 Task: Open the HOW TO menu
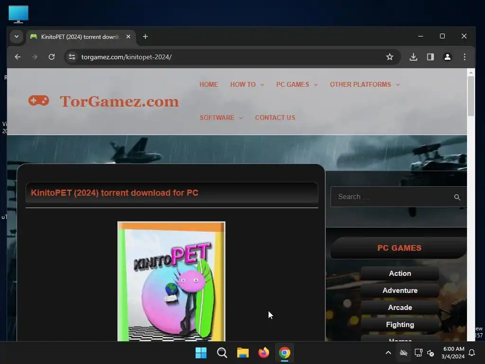[x=243, y=84]
